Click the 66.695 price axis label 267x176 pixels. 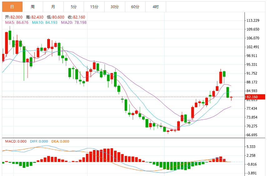click(x=252, y=135)
